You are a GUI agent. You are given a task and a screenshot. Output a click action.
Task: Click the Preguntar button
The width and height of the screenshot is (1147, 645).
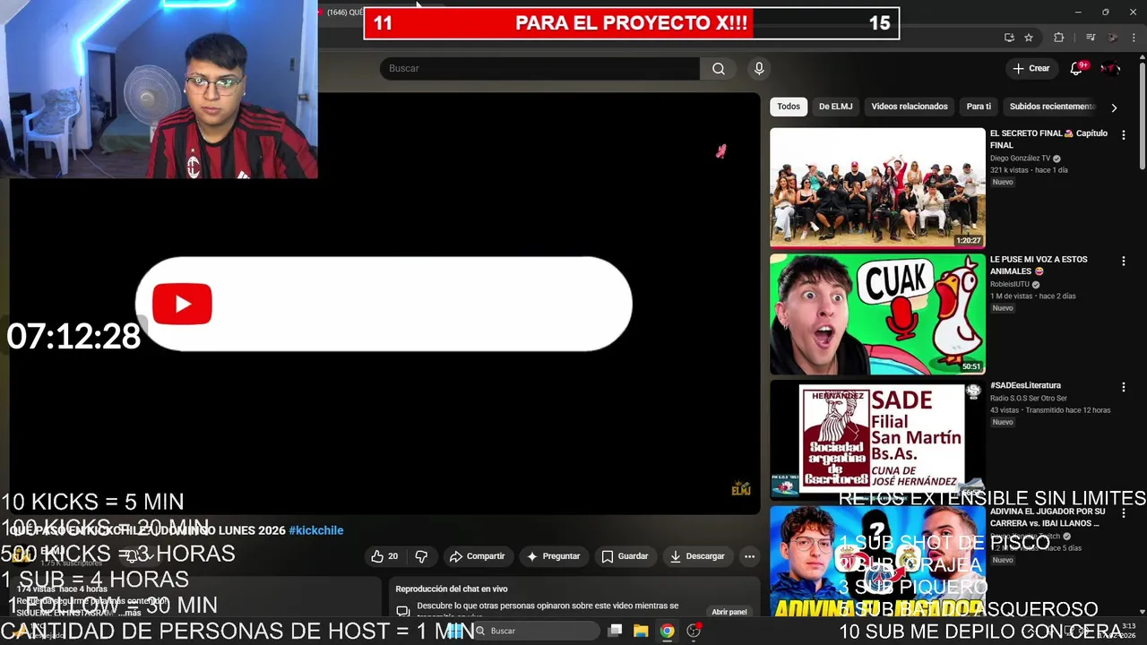tap(554, 556)
